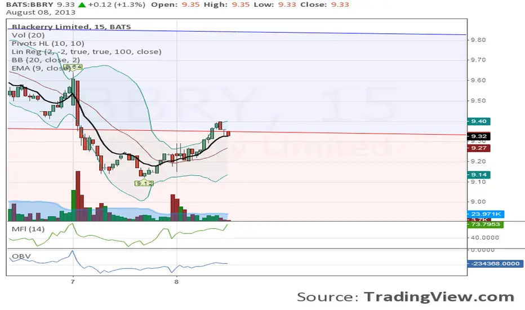Click the BATS:BBRY ticker symbol header
Viewport: 525px width, 310px height.
(29, 5)
